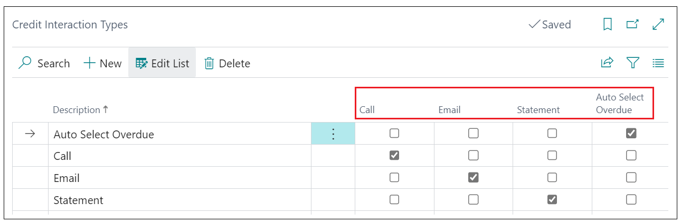
Task: Open page in new window icon
Action: pyautogui.click(x=632, y=24)
